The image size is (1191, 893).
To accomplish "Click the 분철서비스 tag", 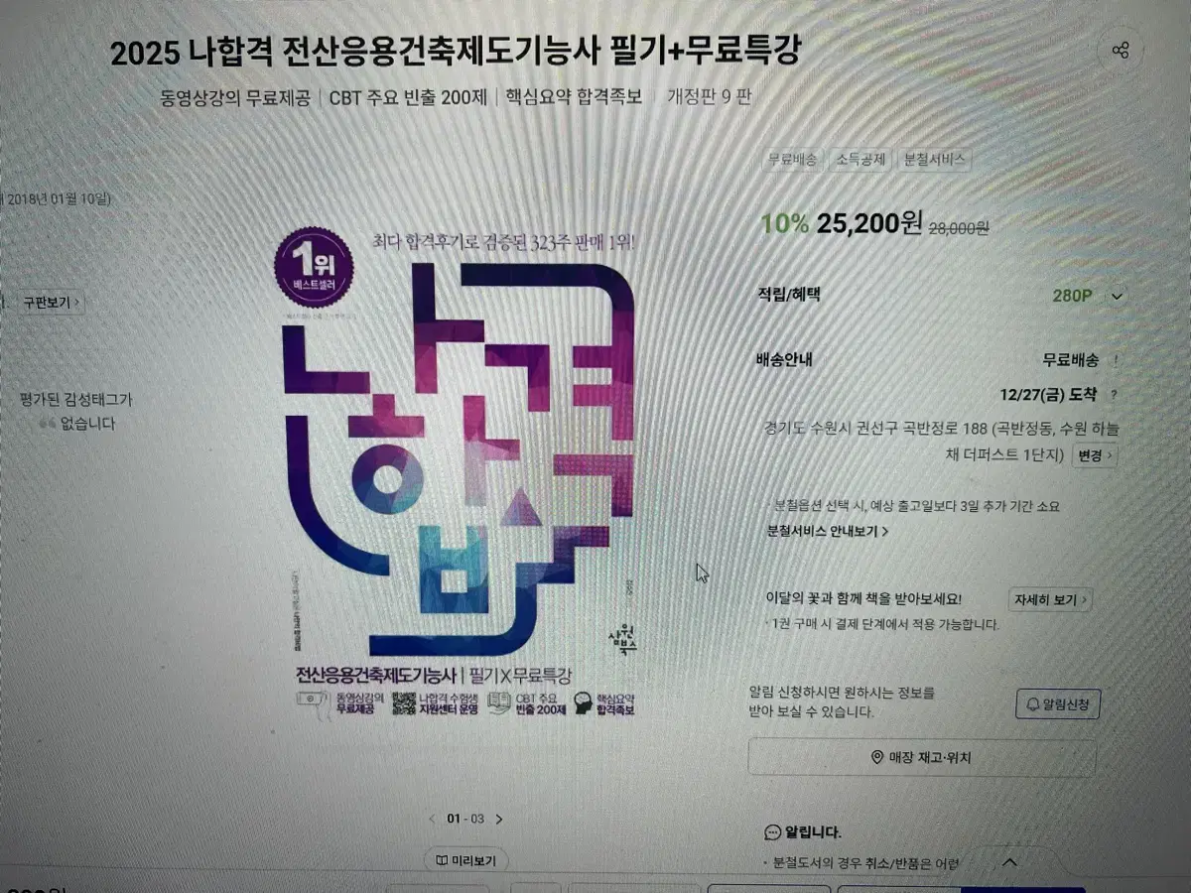I will pos(934,160).
